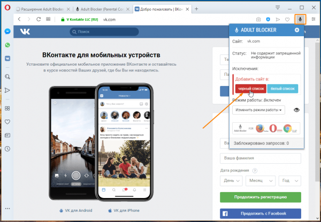Image resolution: width=321 pixels, height=222 pixels.
Task: Click 'V Kontakte LLC [RU]' security badge
Action: point(80,20)
